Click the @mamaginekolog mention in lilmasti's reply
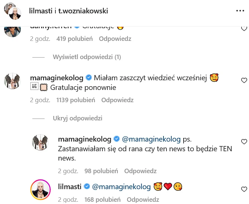The width and height of the screenshot is (249, 204). [x=121, y=186]
